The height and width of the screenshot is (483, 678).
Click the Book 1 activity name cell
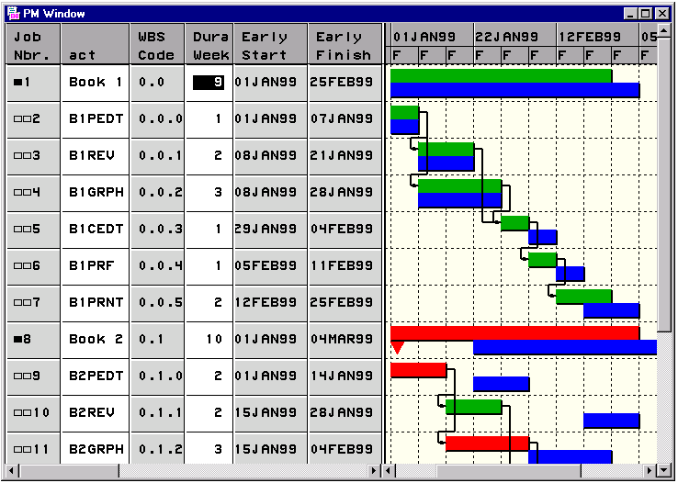[96, 83]
